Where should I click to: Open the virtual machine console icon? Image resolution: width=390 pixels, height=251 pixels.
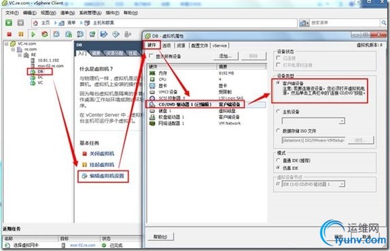click(x=92, y=34)
